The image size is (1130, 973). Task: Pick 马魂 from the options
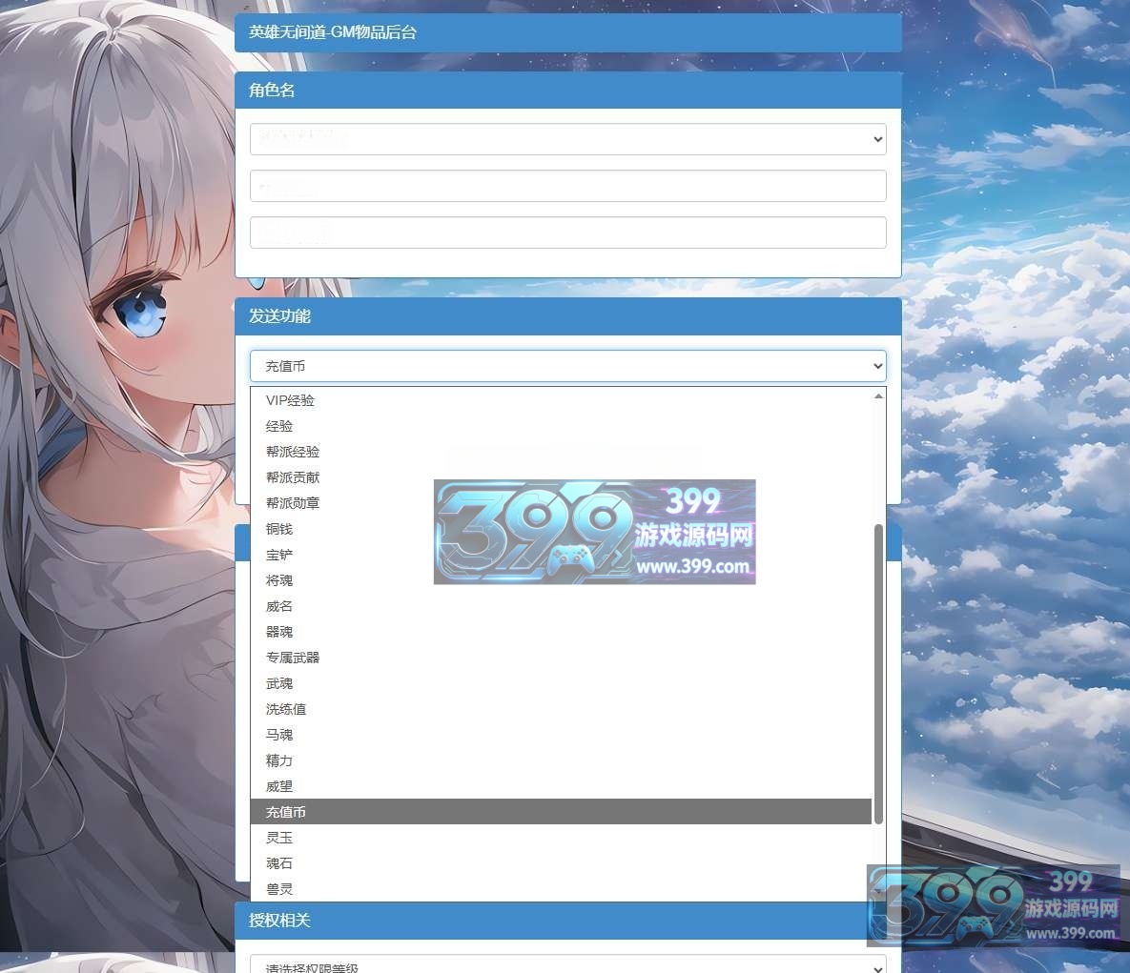coord(561,735)
